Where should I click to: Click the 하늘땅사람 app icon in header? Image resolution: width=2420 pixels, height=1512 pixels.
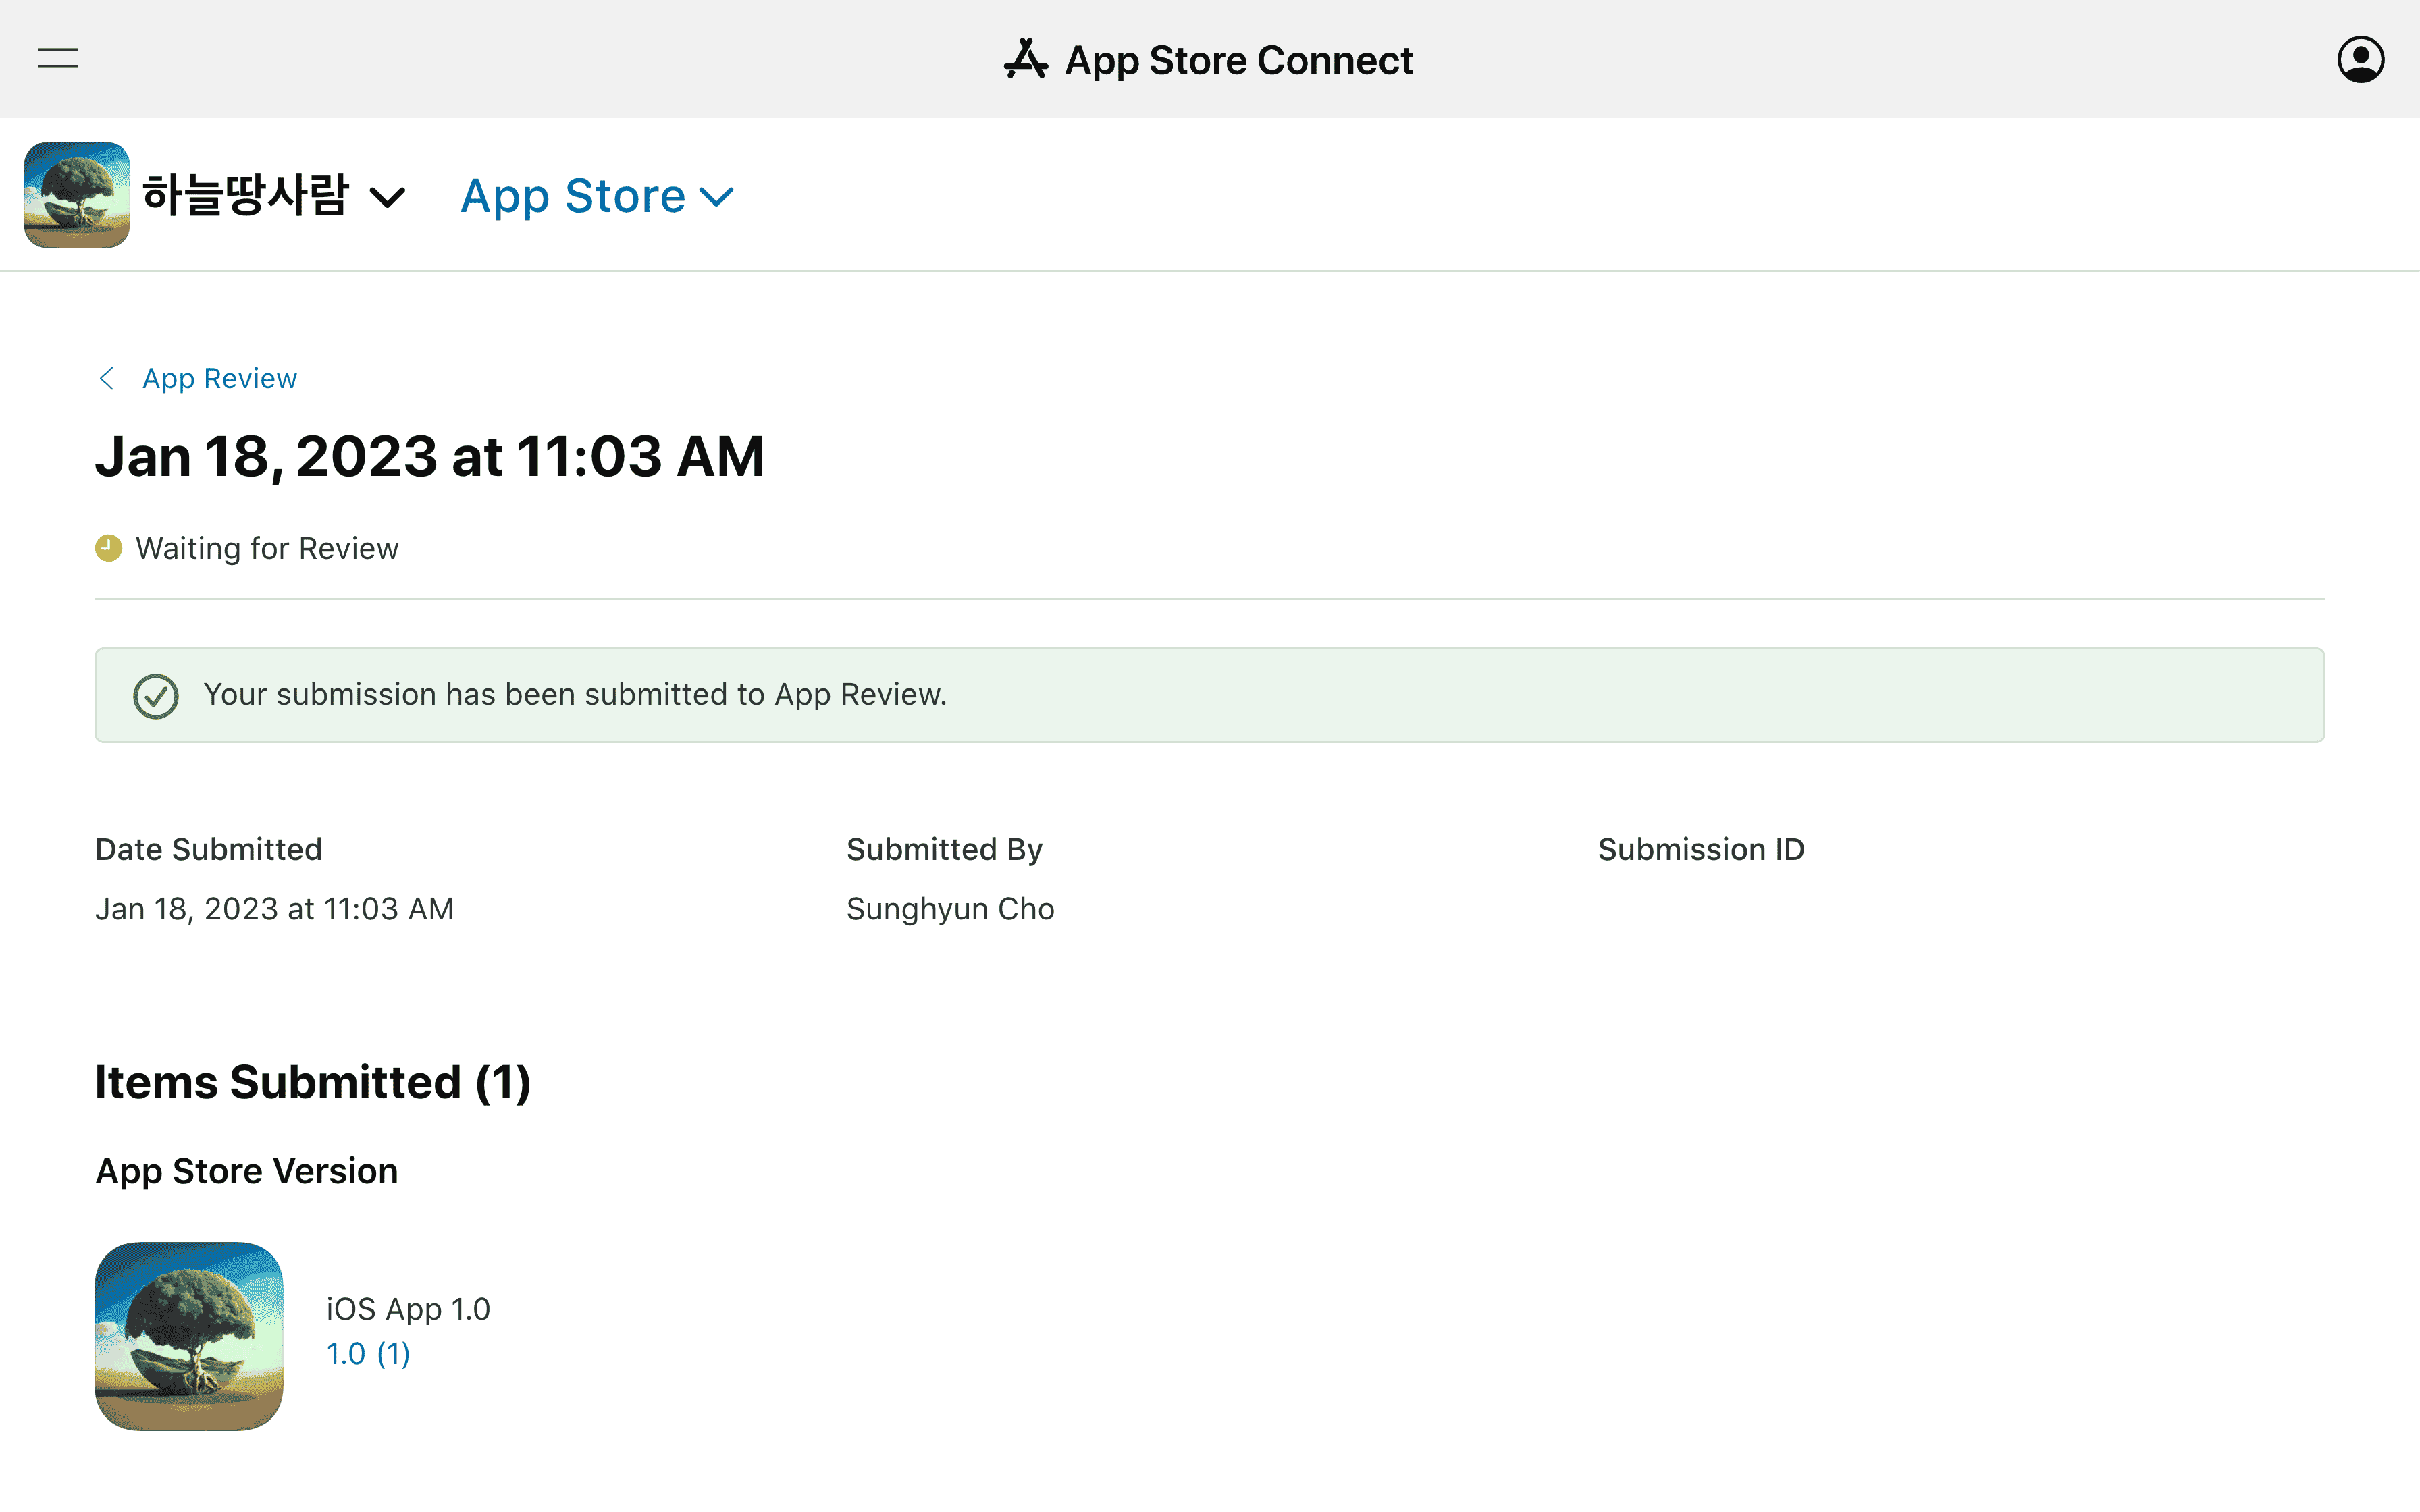click(77, 195)
